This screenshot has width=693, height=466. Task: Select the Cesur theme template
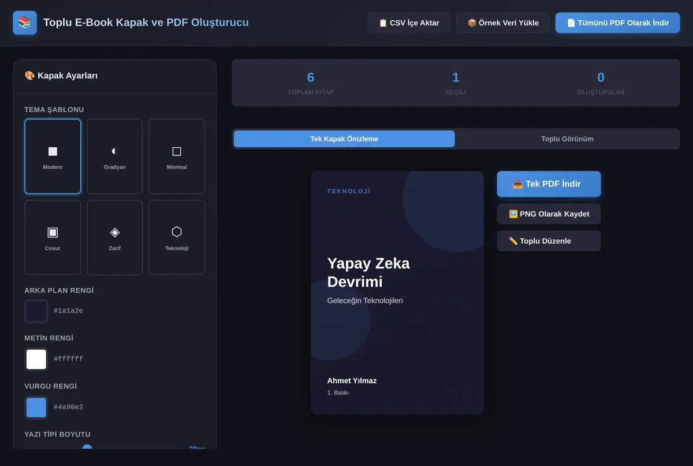(53, 237)
